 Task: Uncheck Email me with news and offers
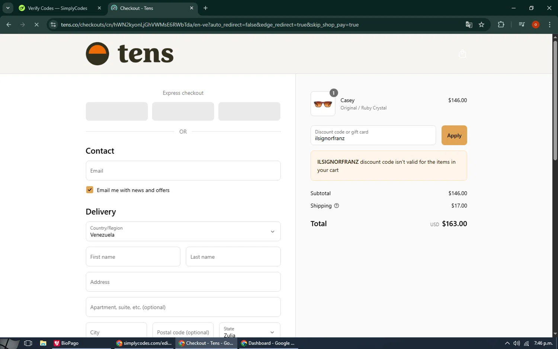pos(90,190)
